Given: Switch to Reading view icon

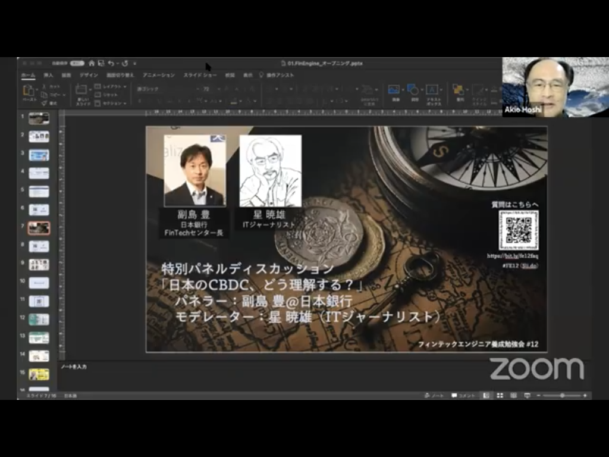Looking at the screenshot, I should click(x=513, y=395).
